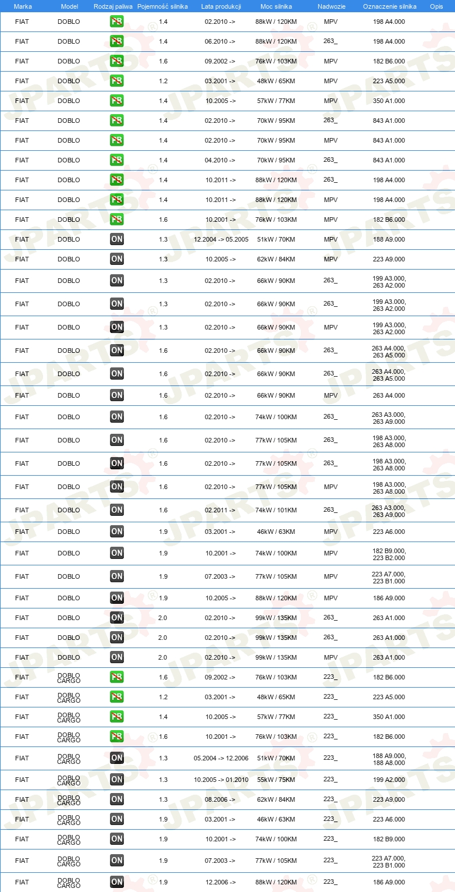Select ON icon in 02.2011 74kW/101KM row
Viewport: 455px width, 892px height.
pos(117,510)
